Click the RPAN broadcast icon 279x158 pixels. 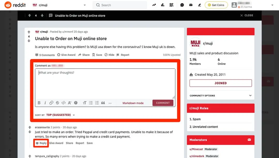(171, 5)
